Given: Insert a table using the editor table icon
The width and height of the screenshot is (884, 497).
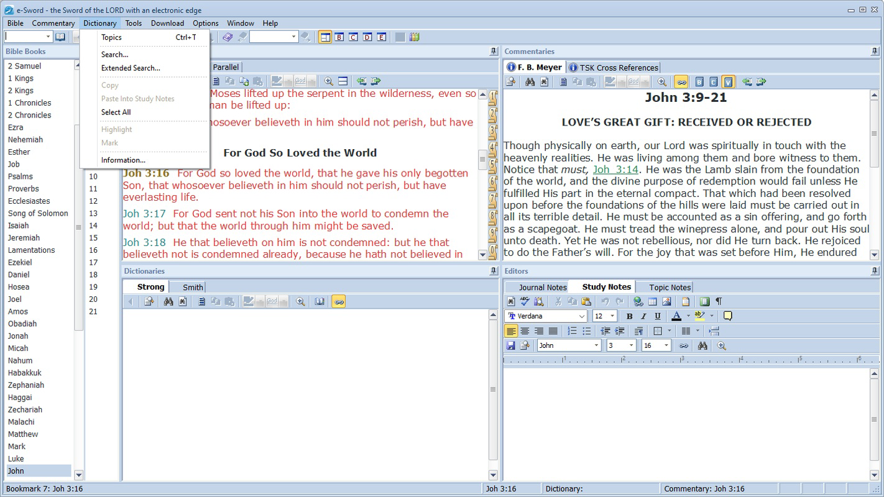Looking at the screenshot, I should (652, 301).
